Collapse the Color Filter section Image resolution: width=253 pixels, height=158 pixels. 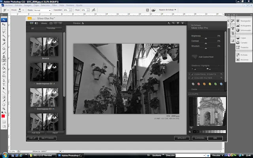[x=189, y=78]
